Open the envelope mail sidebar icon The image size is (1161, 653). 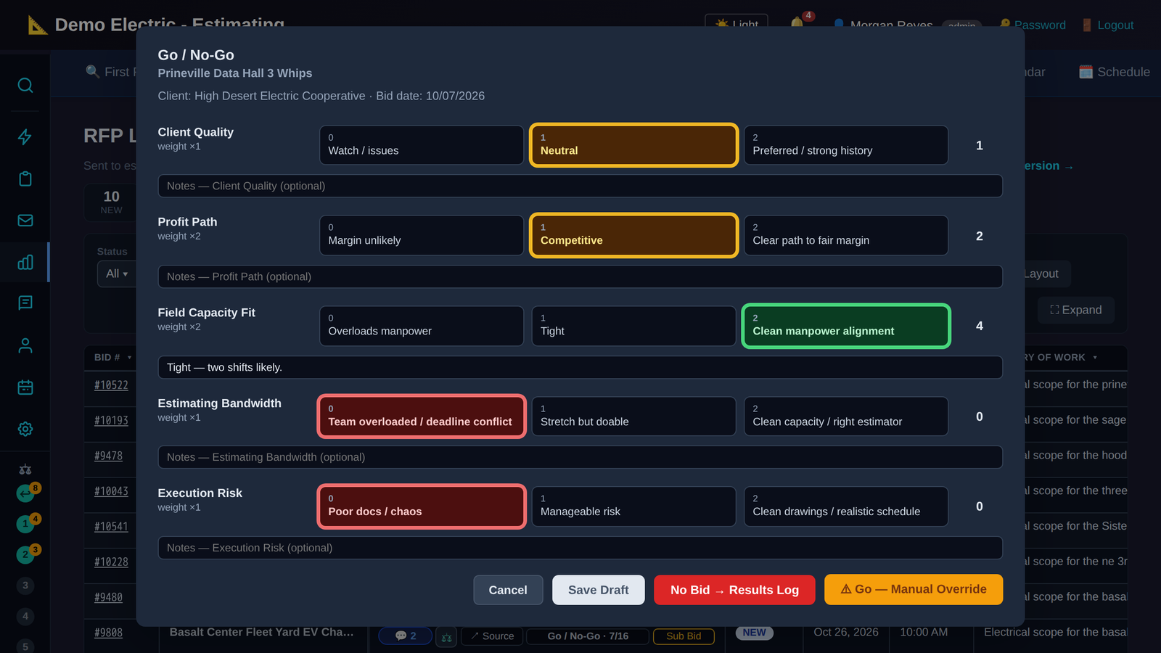[x=25, y=221]
